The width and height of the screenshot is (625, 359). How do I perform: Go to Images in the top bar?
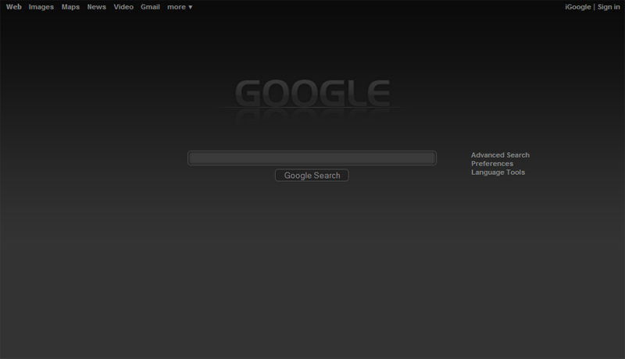coord(41,7)
